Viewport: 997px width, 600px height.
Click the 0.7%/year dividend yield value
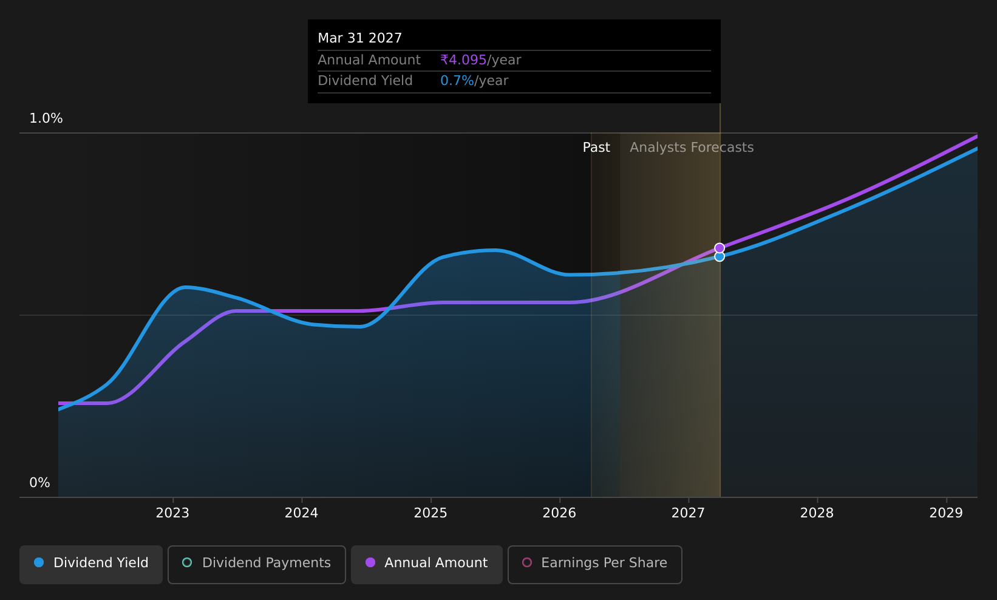click(474, 81)
